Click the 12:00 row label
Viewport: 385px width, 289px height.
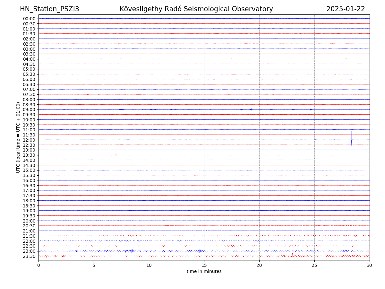(x=29, y=140)
